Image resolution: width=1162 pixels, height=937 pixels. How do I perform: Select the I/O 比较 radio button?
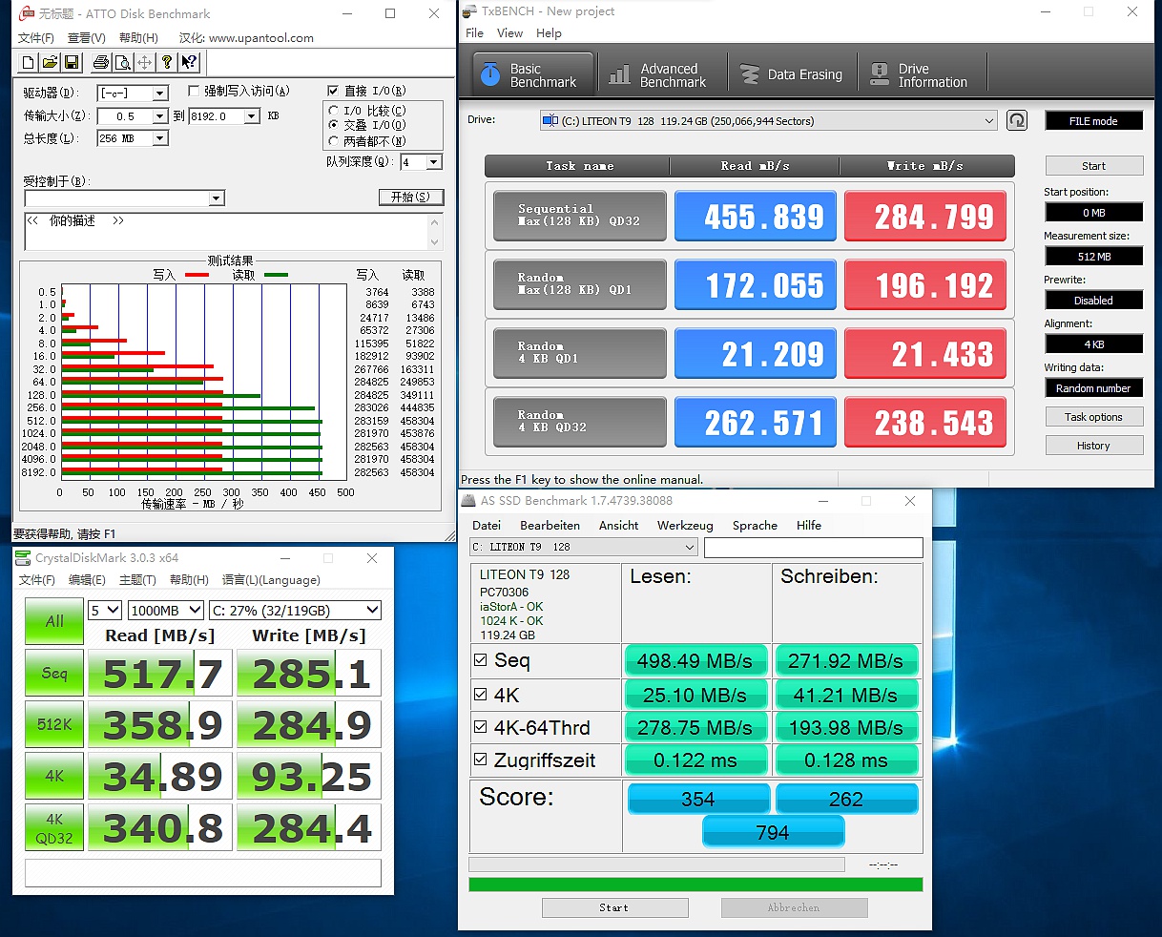click(333, 111)
